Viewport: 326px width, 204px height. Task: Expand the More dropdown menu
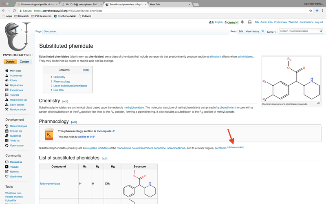point(271,31)
